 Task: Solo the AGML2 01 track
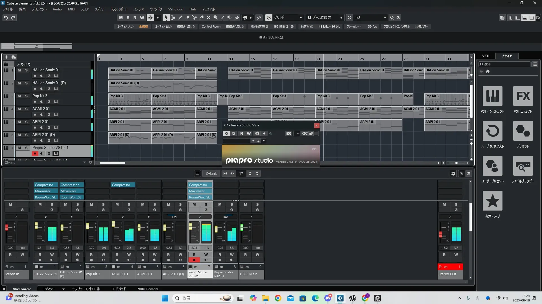(26, 109)
